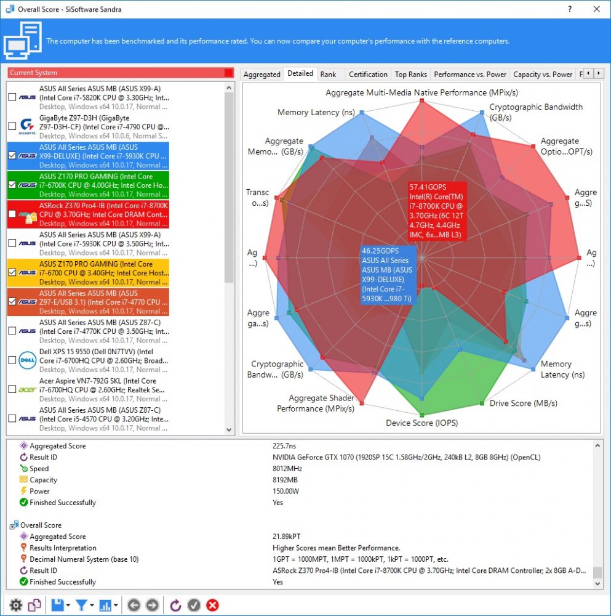Click the Decimal Numeral System row icon

(x=23, y=559)
